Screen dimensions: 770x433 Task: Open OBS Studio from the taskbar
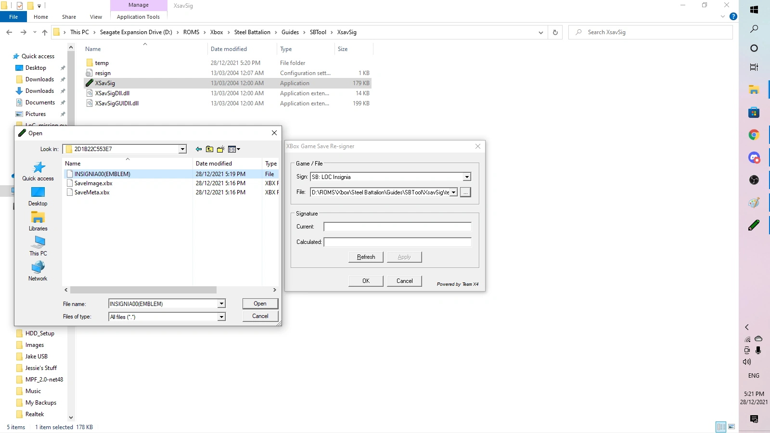click(754, 180)
